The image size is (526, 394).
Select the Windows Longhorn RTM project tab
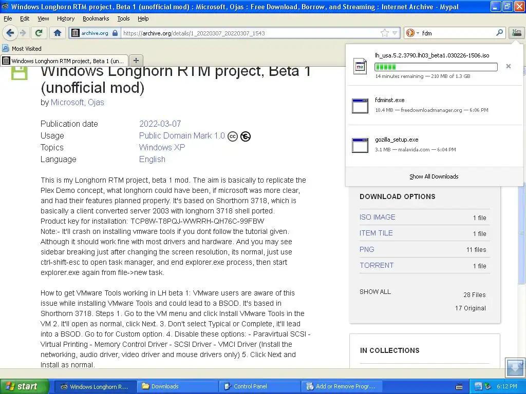click(x=64, y=61)
